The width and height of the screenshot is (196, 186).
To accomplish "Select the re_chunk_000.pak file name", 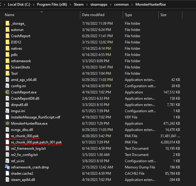I will coord(25,136).
